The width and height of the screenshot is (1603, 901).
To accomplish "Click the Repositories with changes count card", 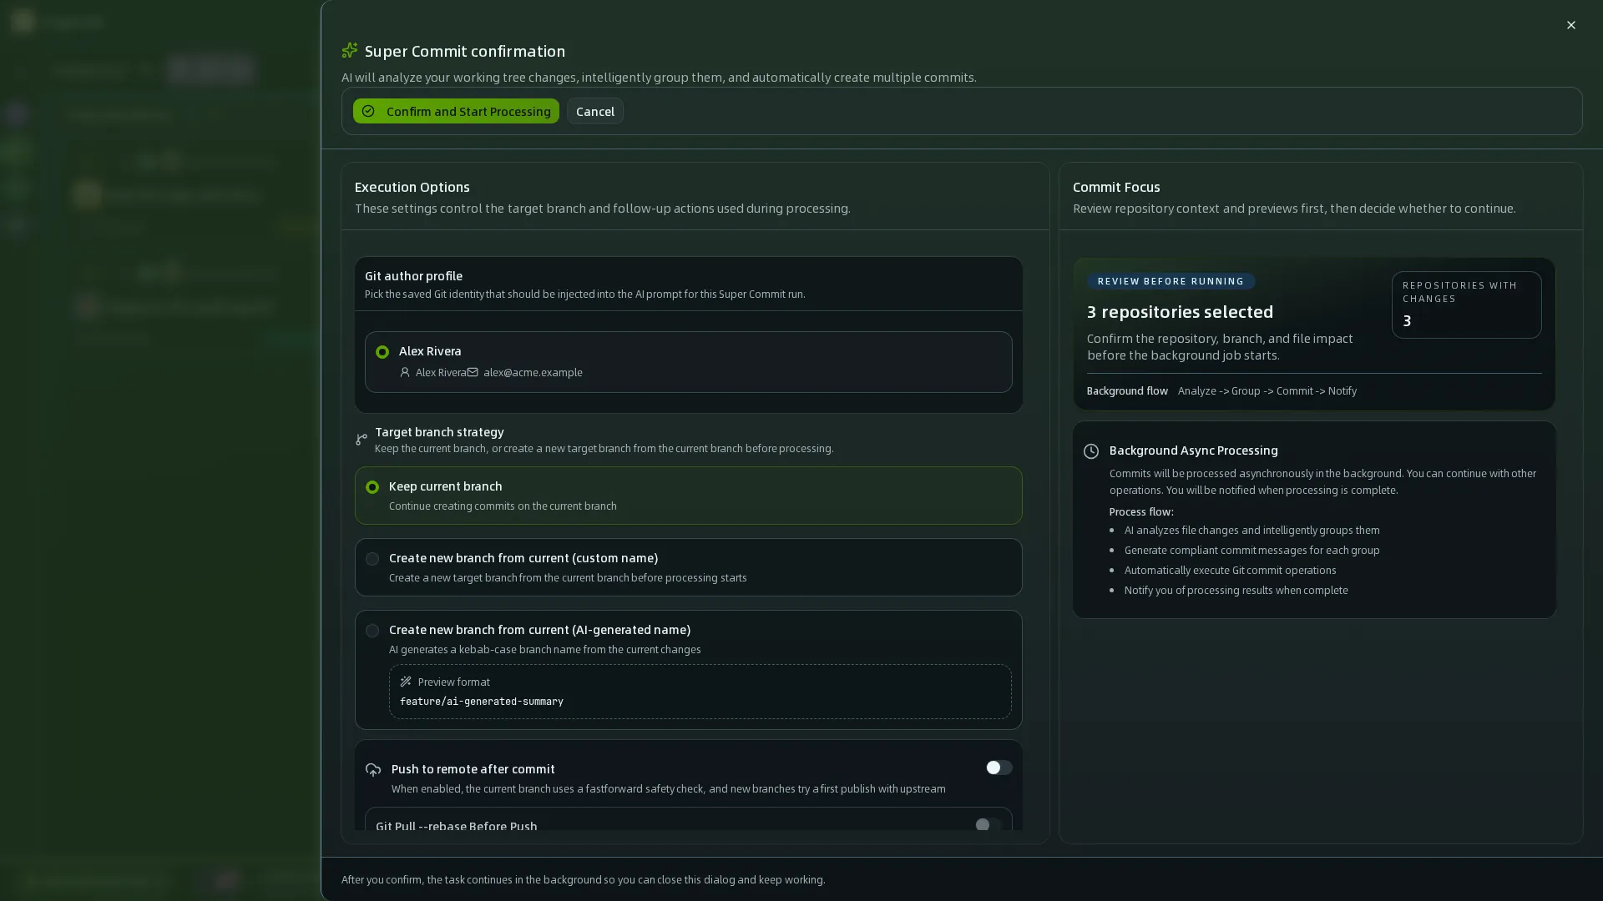I will coord(1466,305).
